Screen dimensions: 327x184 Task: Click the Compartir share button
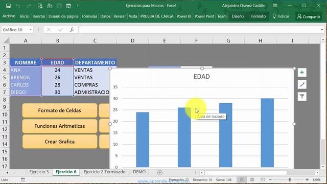pos(309,16)
